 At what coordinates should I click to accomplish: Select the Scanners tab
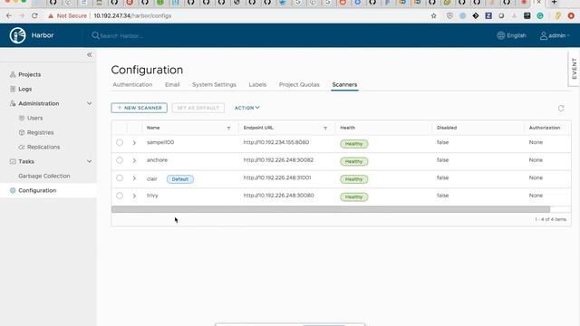tap(344, 84)
